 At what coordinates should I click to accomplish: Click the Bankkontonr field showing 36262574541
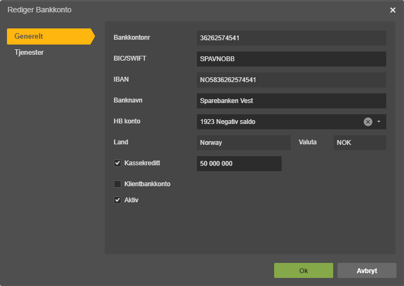[291, 38]
